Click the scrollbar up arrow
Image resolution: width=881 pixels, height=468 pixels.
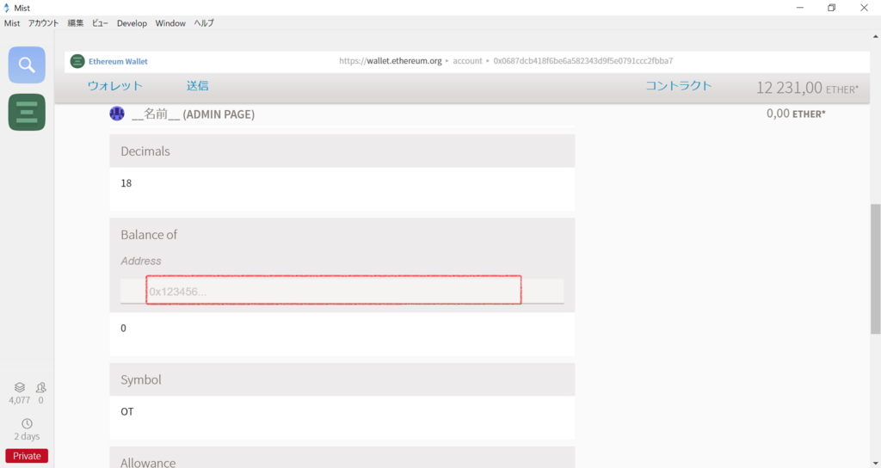(x=875, y=36)
